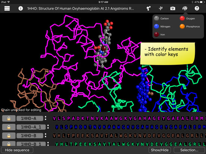Select the 1HHO-A chain label

pyautogui.click(x=30, y=118)
